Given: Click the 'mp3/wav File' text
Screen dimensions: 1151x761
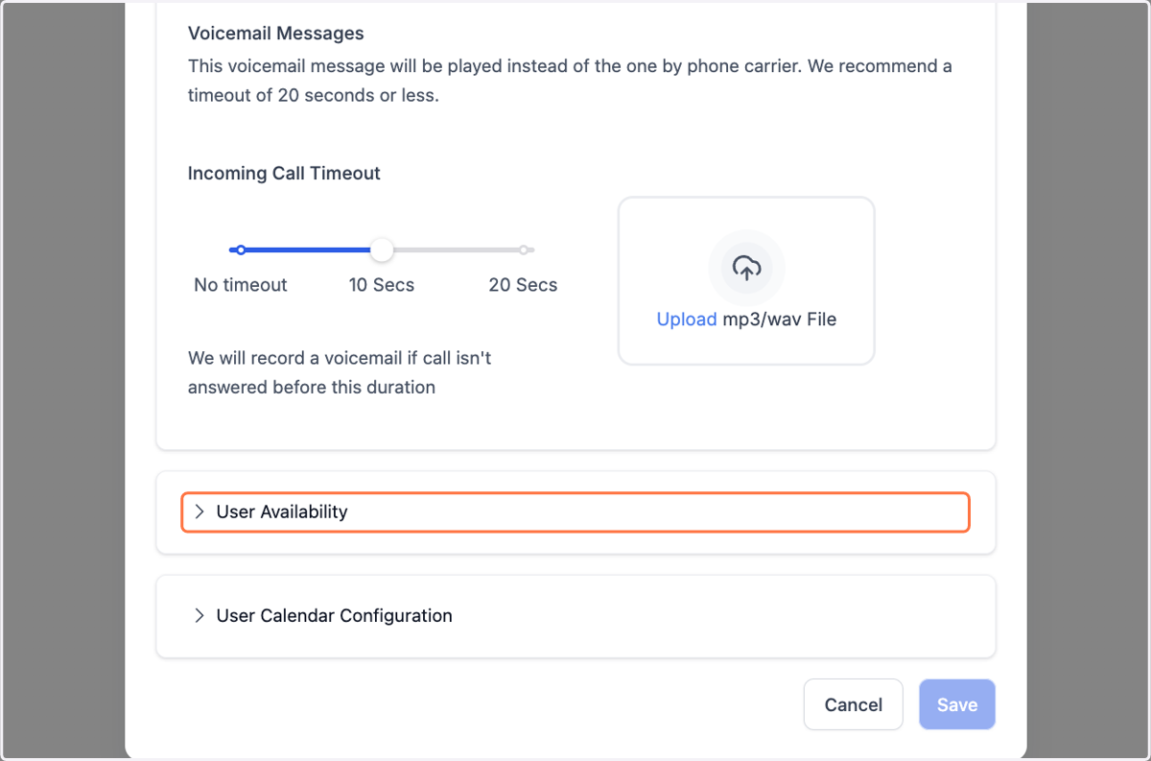Looking at the screenshot, I should click(780, 320).
